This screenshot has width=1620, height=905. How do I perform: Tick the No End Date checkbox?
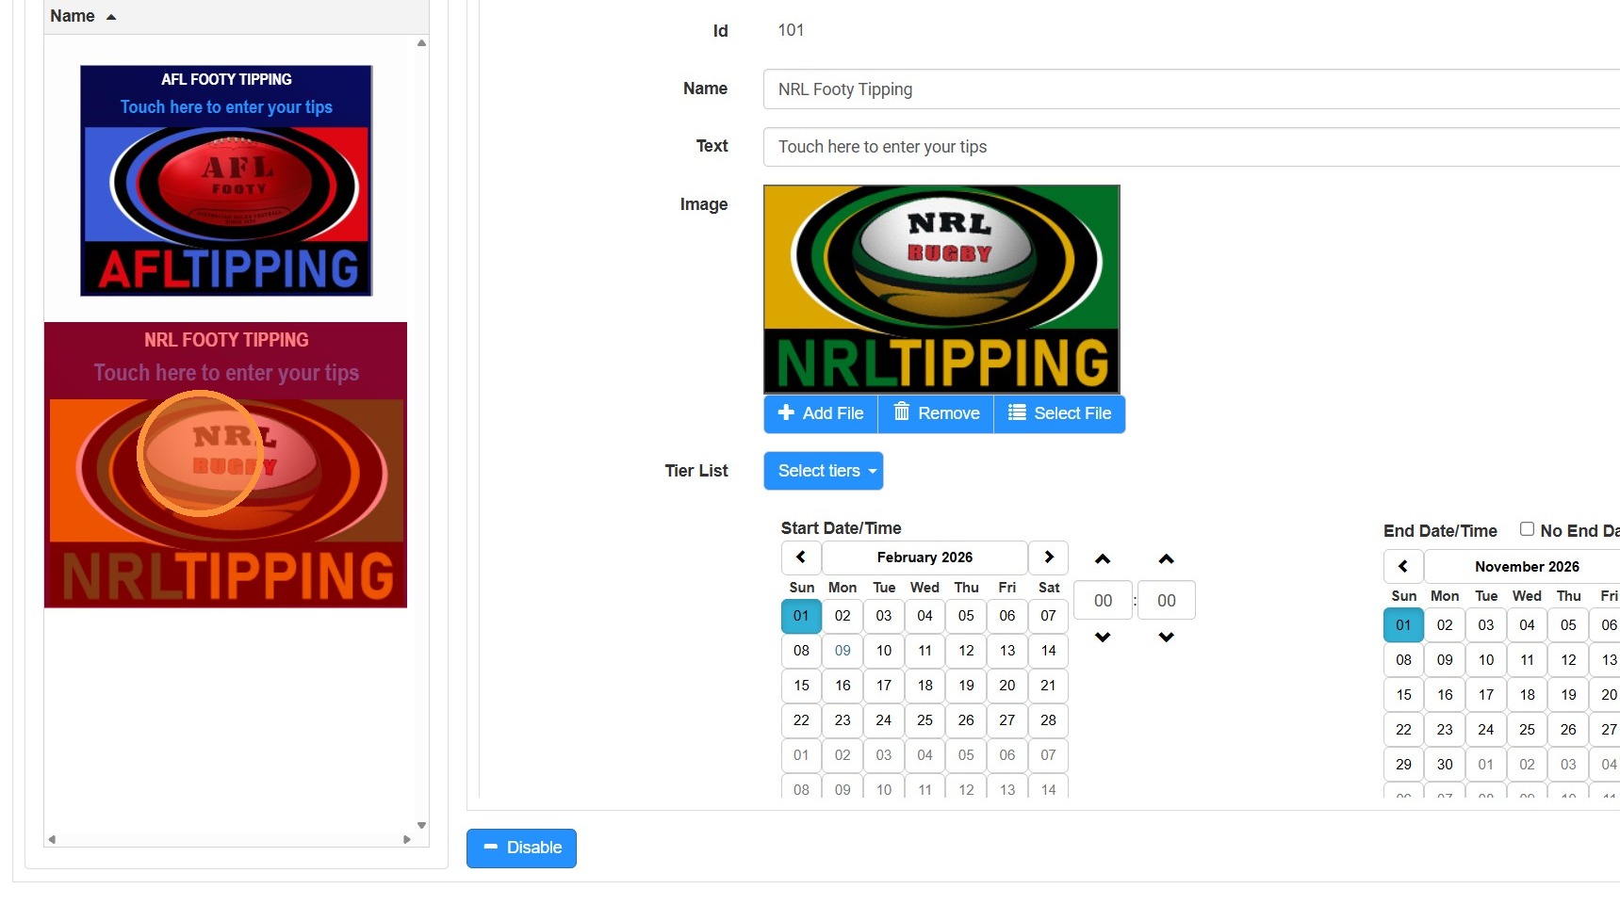click(1527, 529)
